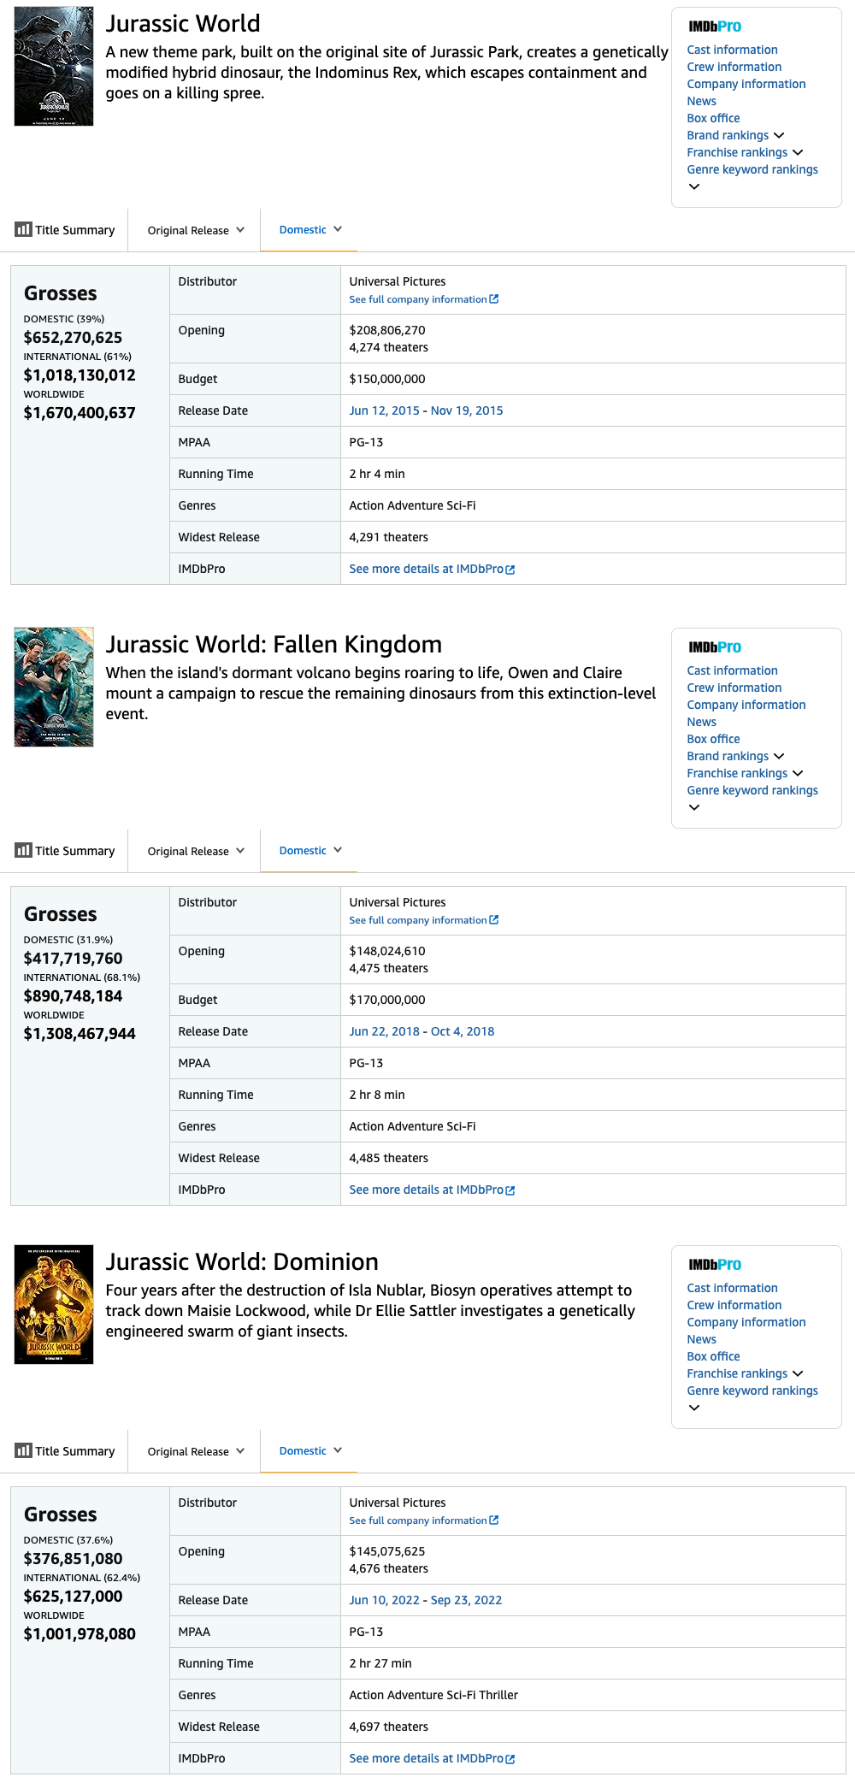
Task: Click IMDbPro logo in Fallen Kingdom panel
Action: 715,647
